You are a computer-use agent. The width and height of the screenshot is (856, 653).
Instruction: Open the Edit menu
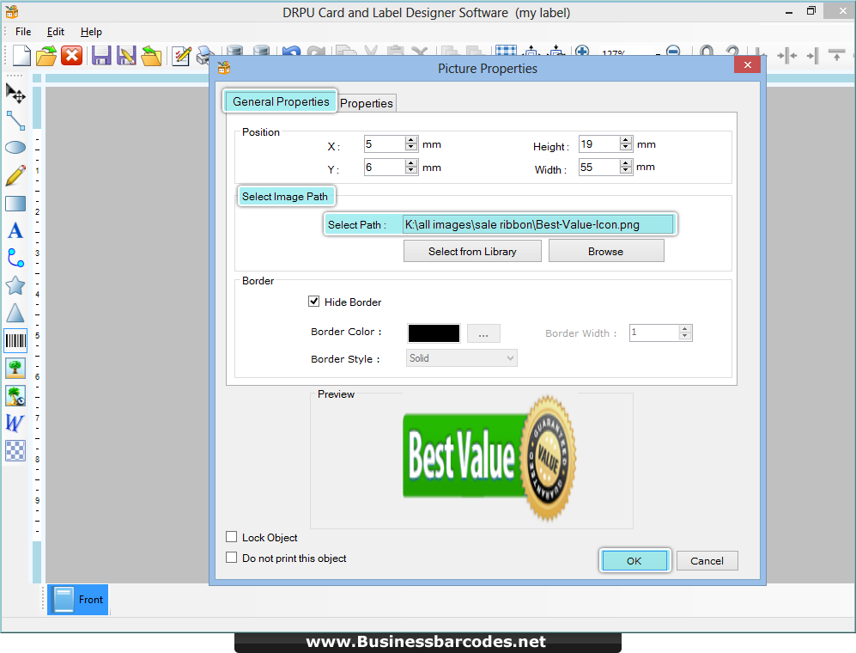pos(55,32)
